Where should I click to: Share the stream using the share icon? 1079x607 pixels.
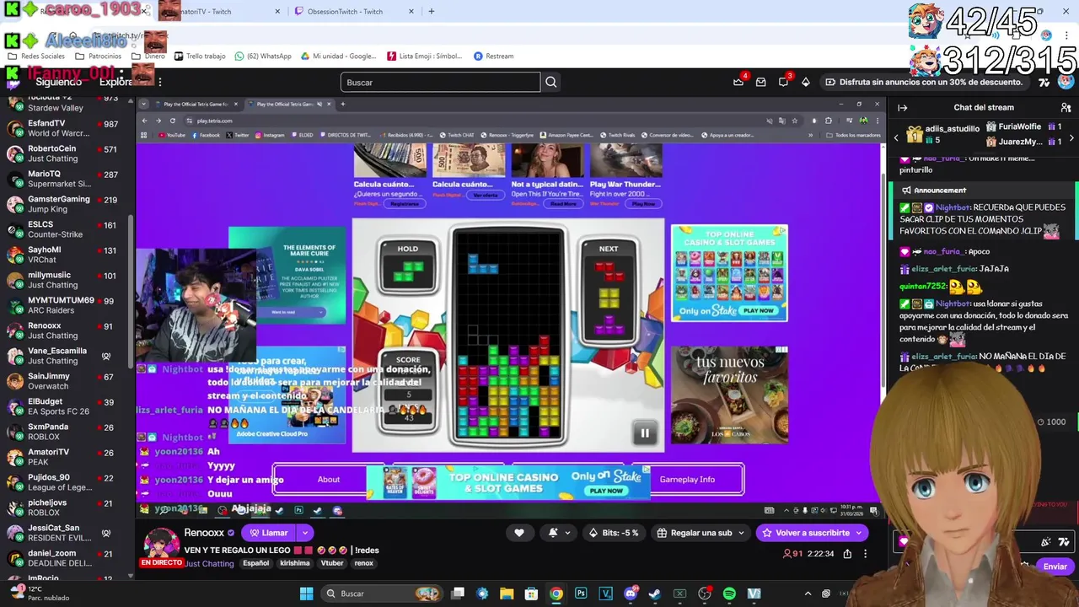pos(847,554)
